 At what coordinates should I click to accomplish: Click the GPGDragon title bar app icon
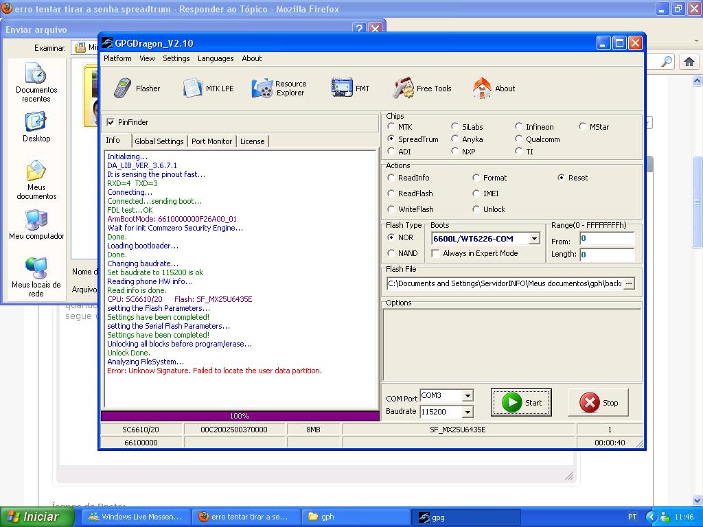click(x=107, y=43)
